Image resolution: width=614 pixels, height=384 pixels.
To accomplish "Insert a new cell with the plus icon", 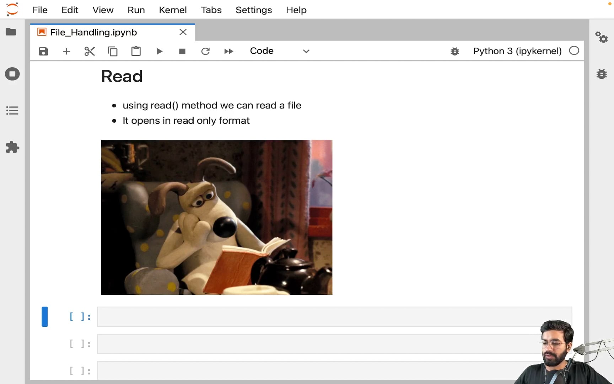I will (x=66, y=51).
